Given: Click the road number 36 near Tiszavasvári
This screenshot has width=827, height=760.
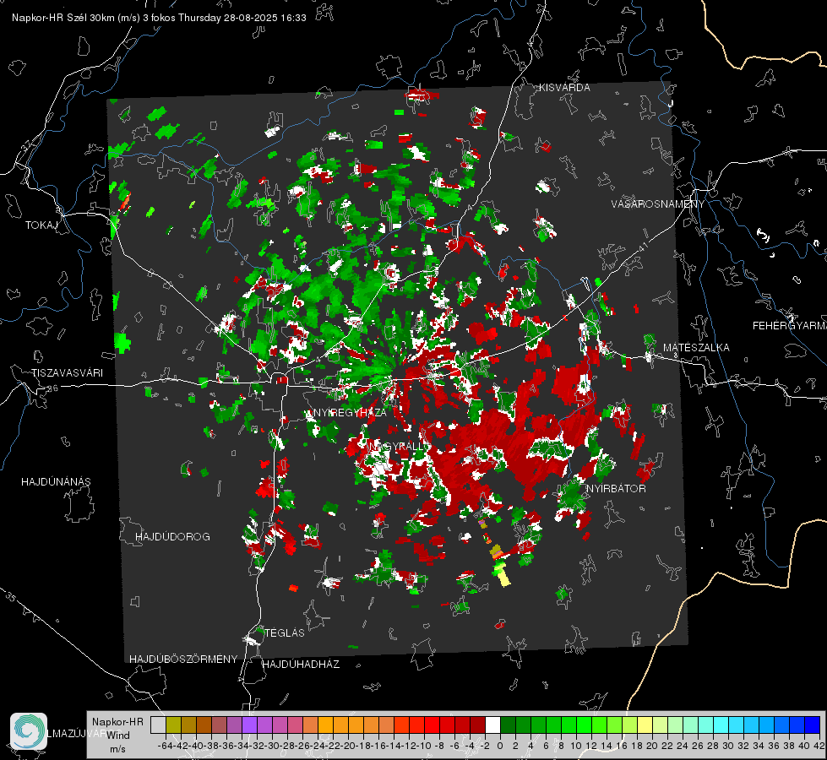Looking at the screenshot, I should point(52,388).
